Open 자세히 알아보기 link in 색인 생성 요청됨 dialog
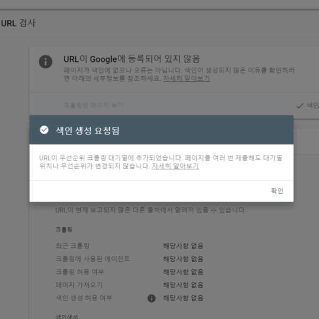 (x=175, y=166)
